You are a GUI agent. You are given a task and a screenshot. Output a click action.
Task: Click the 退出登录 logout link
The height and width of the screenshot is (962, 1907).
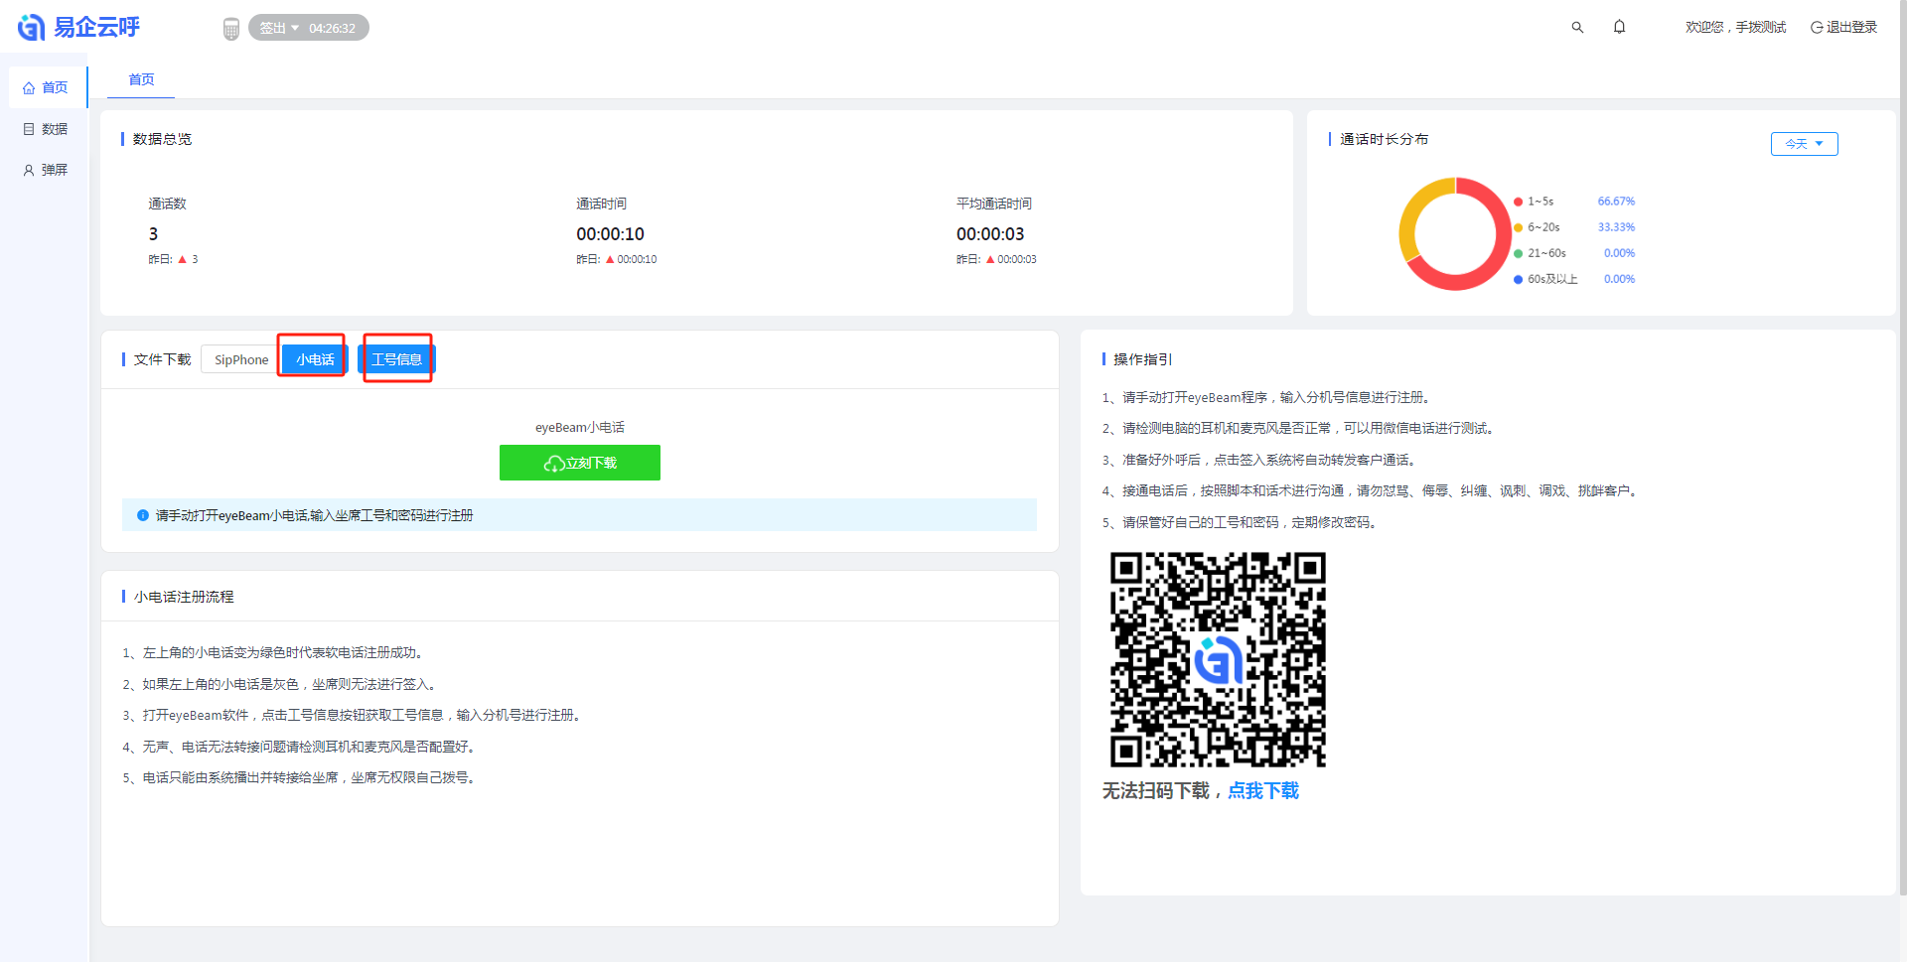pyautogui.click(x=1843, y=27)
